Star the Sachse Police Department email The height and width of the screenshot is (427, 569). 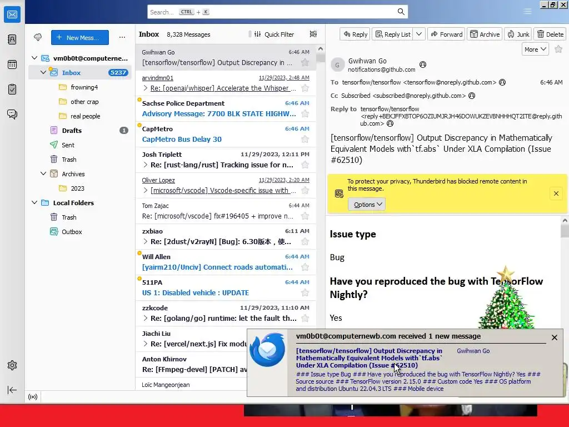(305, 113)
